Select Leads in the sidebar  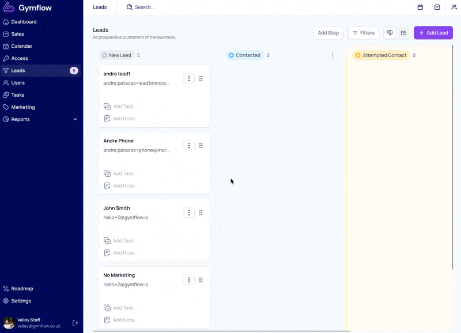(x=40, y=70)
